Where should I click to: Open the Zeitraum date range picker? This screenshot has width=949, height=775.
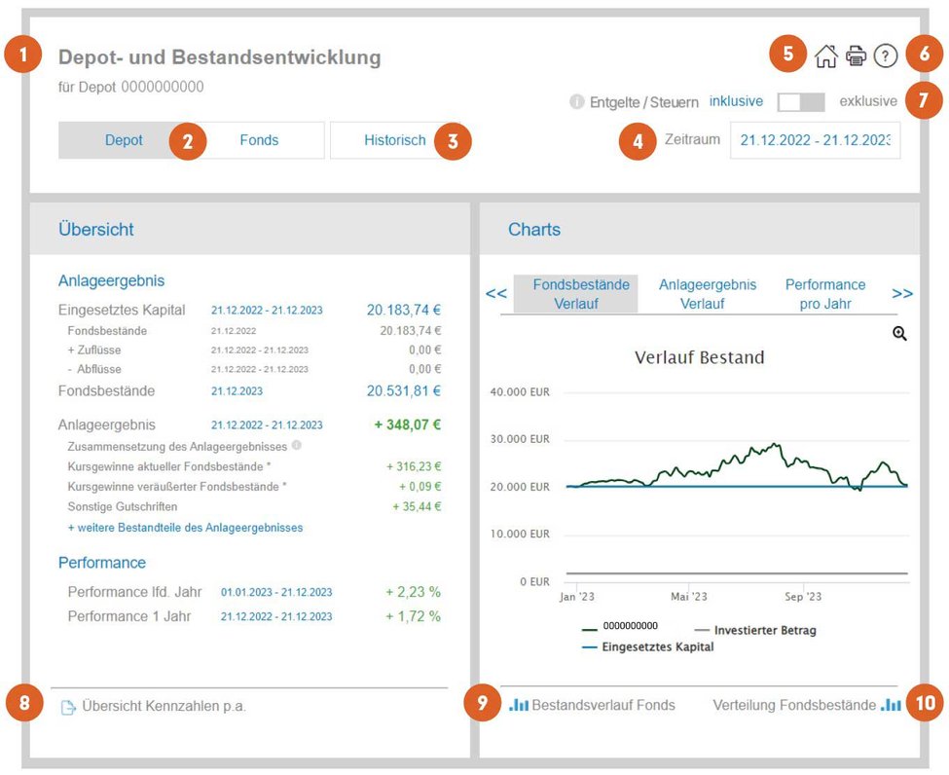815,140
